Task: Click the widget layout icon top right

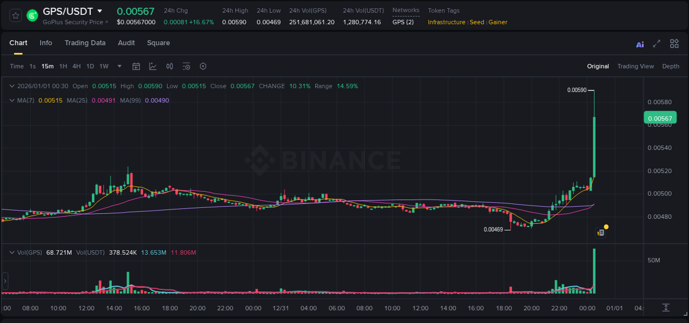Action: (674, 43)
